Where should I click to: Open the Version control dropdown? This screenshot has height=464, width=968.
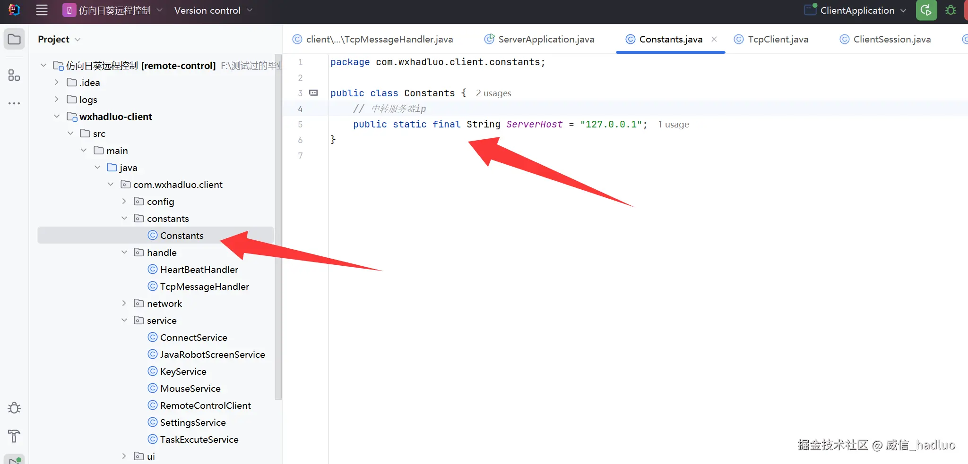pyautogui.click(x=213, y=10)
